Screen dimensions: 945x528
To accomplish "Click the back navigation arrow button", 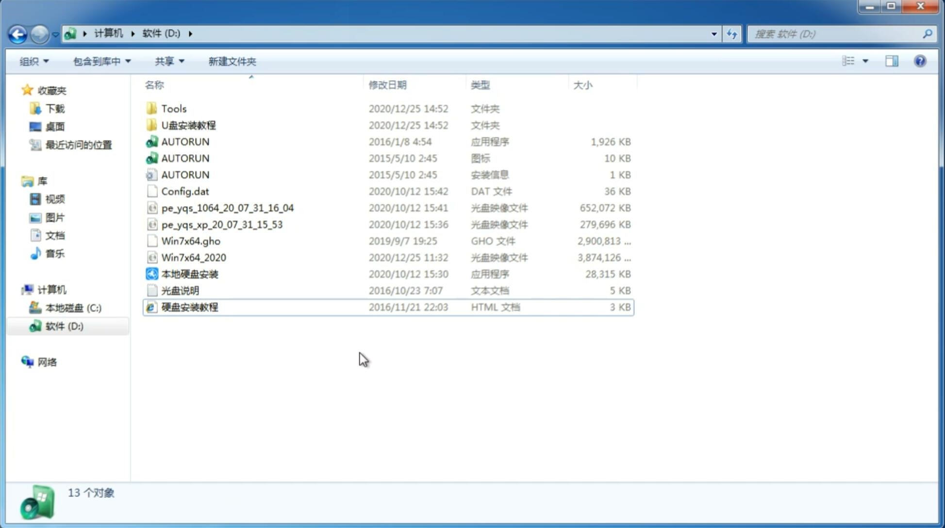I will (17, 33).
